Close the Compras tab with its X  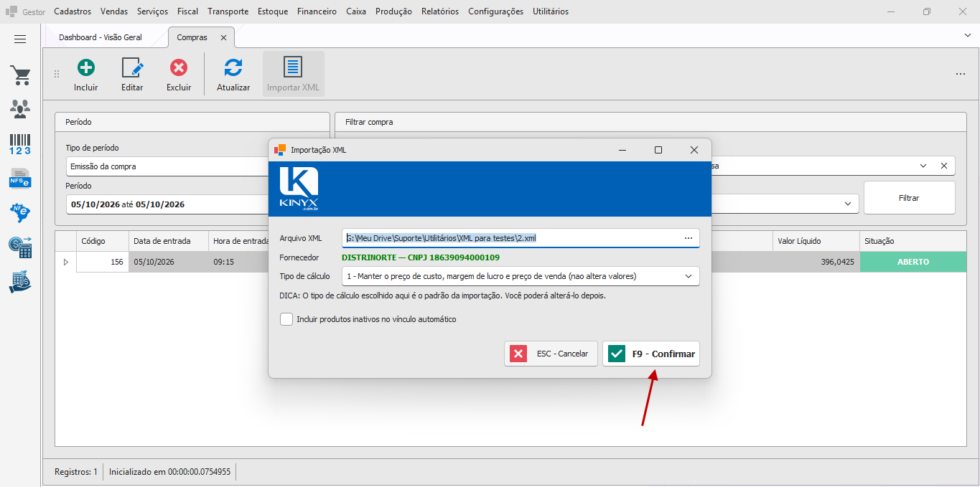click(x=223, y=37)
